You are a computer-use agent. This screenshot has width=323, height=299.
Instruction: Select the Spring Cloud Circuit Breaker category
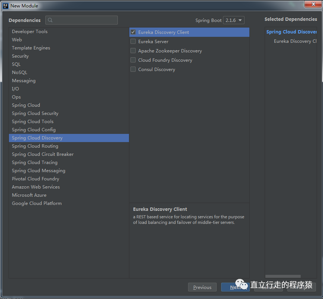click(x=69, y=154)
